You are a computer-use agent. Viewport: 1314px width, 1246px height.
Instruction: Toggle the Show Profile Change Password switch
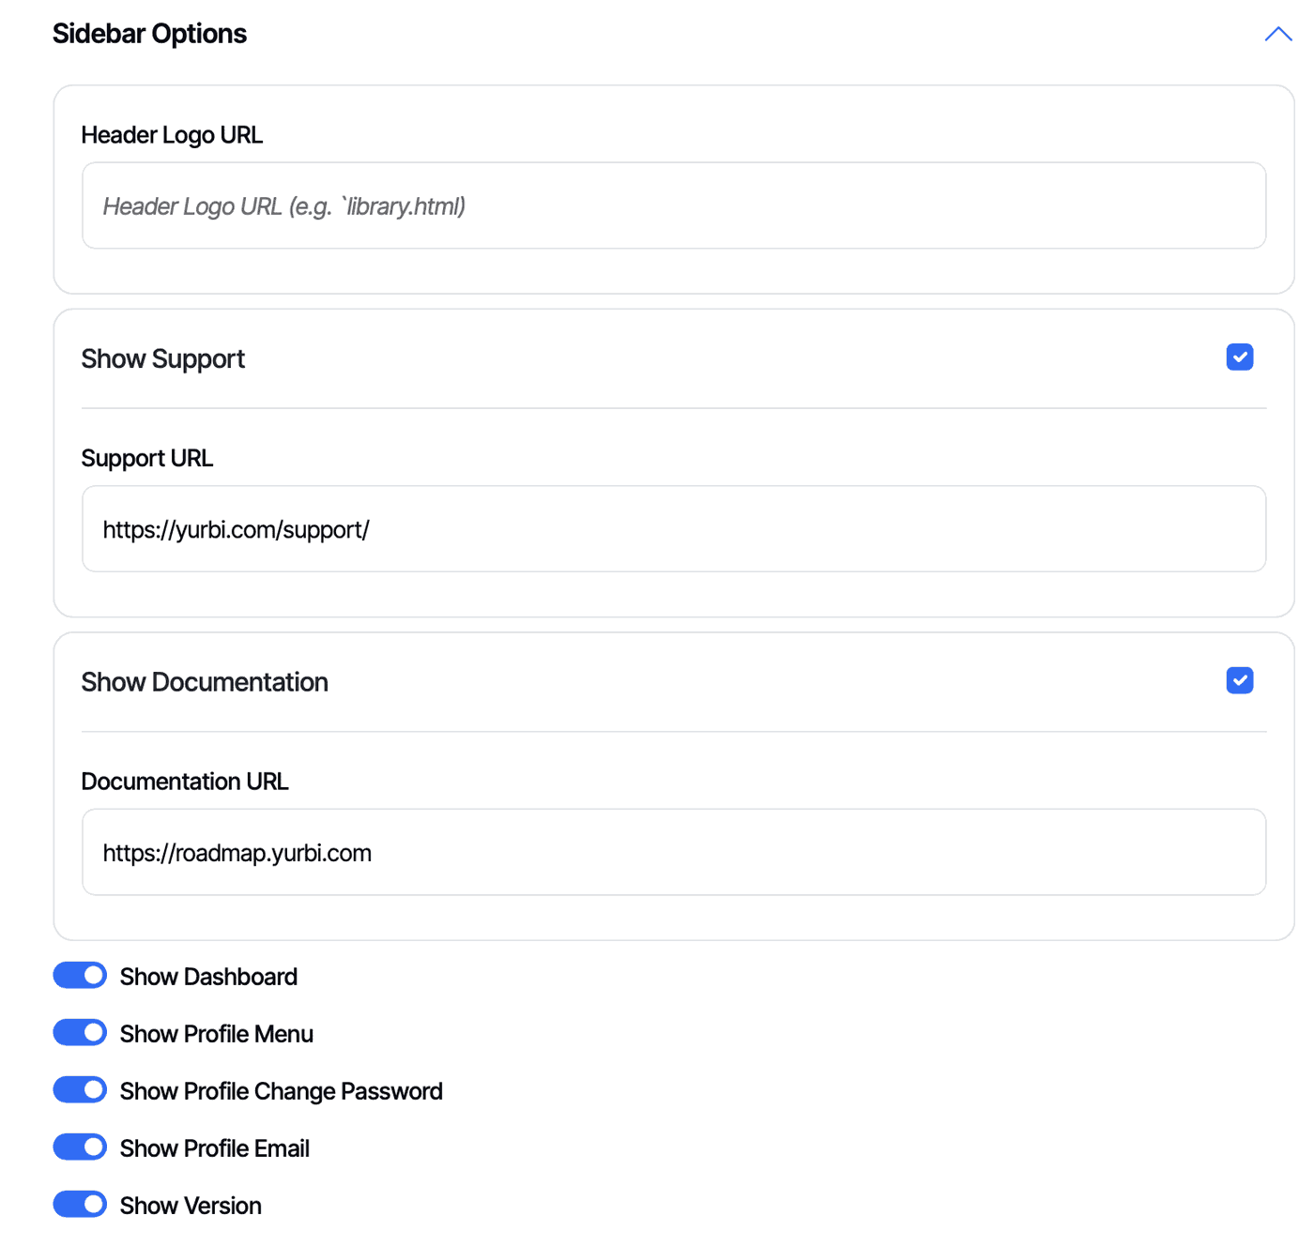[80, 1090]
